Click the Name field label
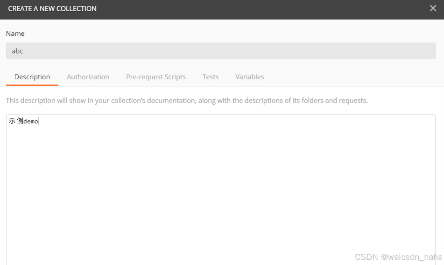The width and height of the screenshot is (444, 265). [x=15, y=34]
